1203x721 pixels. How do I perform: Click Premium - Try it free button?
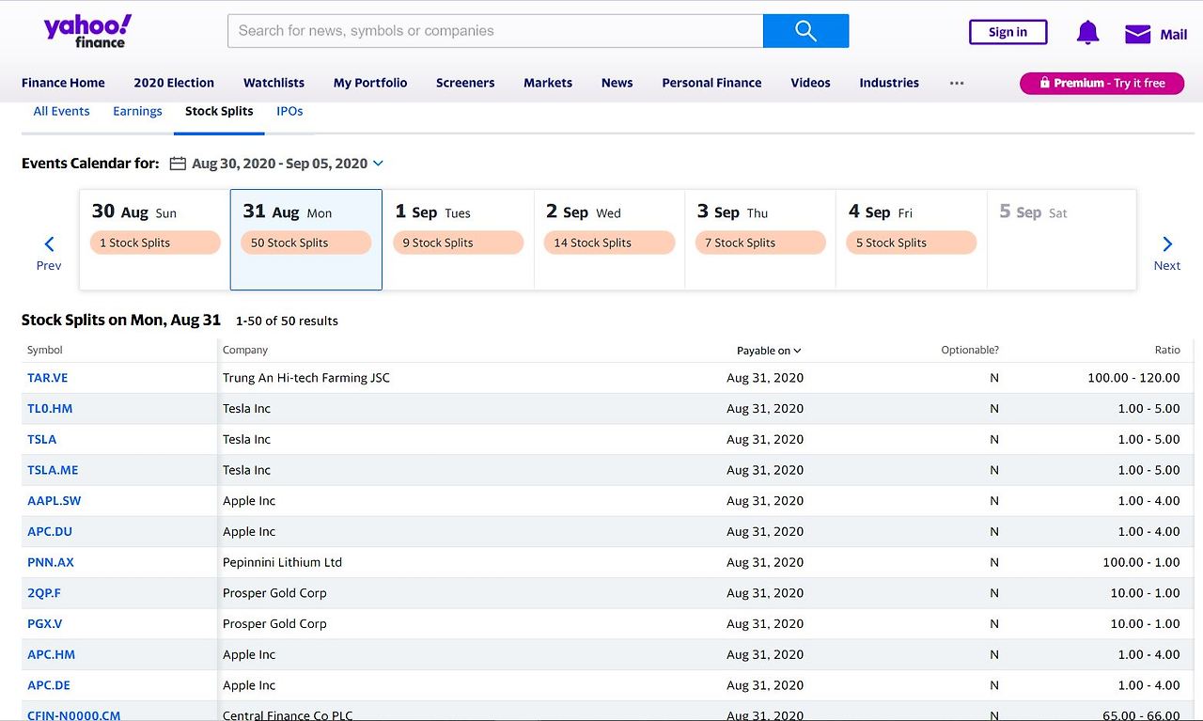point(1101,83)
